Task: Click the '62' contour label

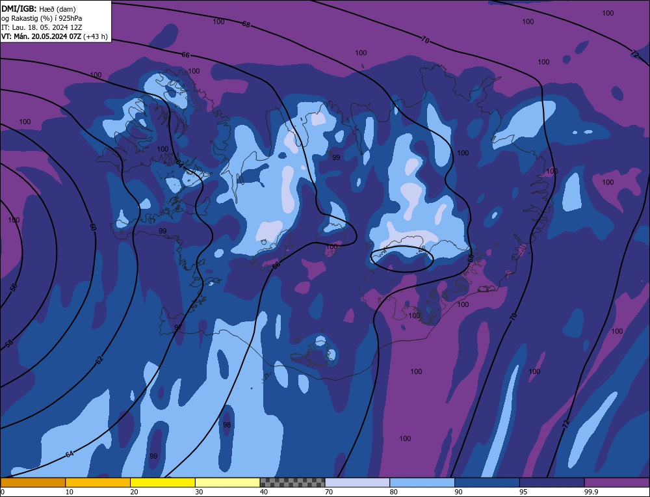Action: (99, 360)
